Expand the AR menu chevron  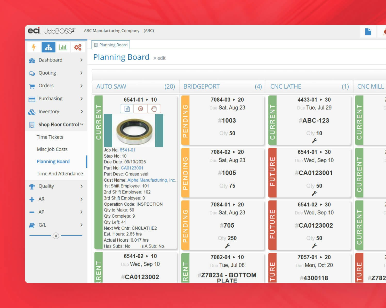click(82, 199)
